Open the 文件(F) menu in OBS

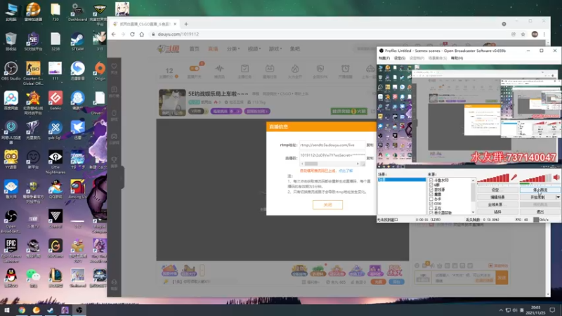click(x=384, y=58)
